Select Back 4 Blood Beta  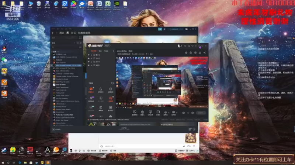click(62, 71)
